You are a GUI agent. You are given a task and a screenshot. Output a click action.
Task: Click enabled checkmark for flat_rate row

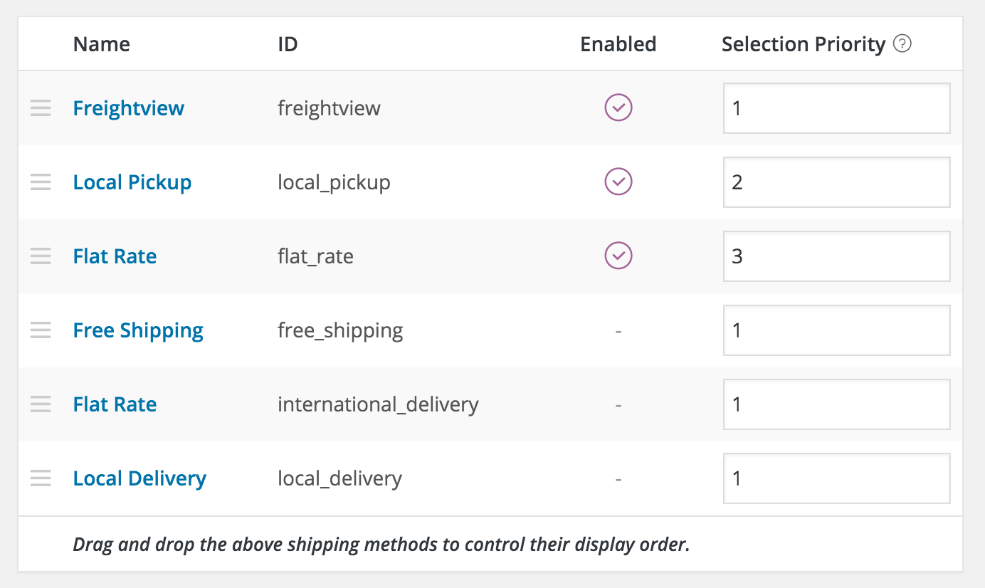(618, 256)
